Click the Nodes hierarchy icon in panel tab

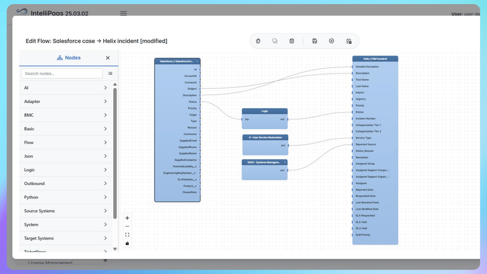(x=60, y=58)
